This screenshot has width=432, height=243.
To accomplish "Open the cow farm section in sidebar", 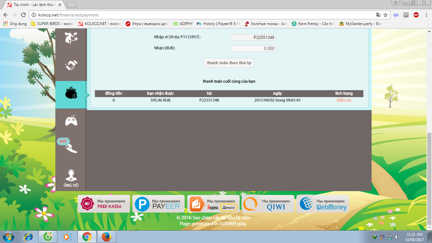I will [71, 38].
